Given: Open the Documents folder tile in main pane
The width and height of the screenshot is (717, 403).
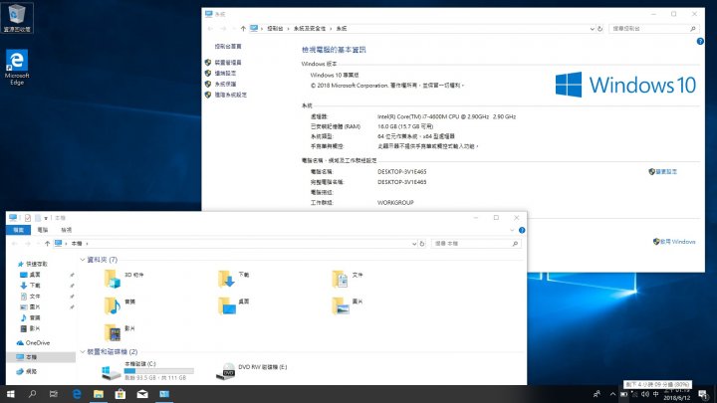Looking at the screenshot, I should 348,279.
